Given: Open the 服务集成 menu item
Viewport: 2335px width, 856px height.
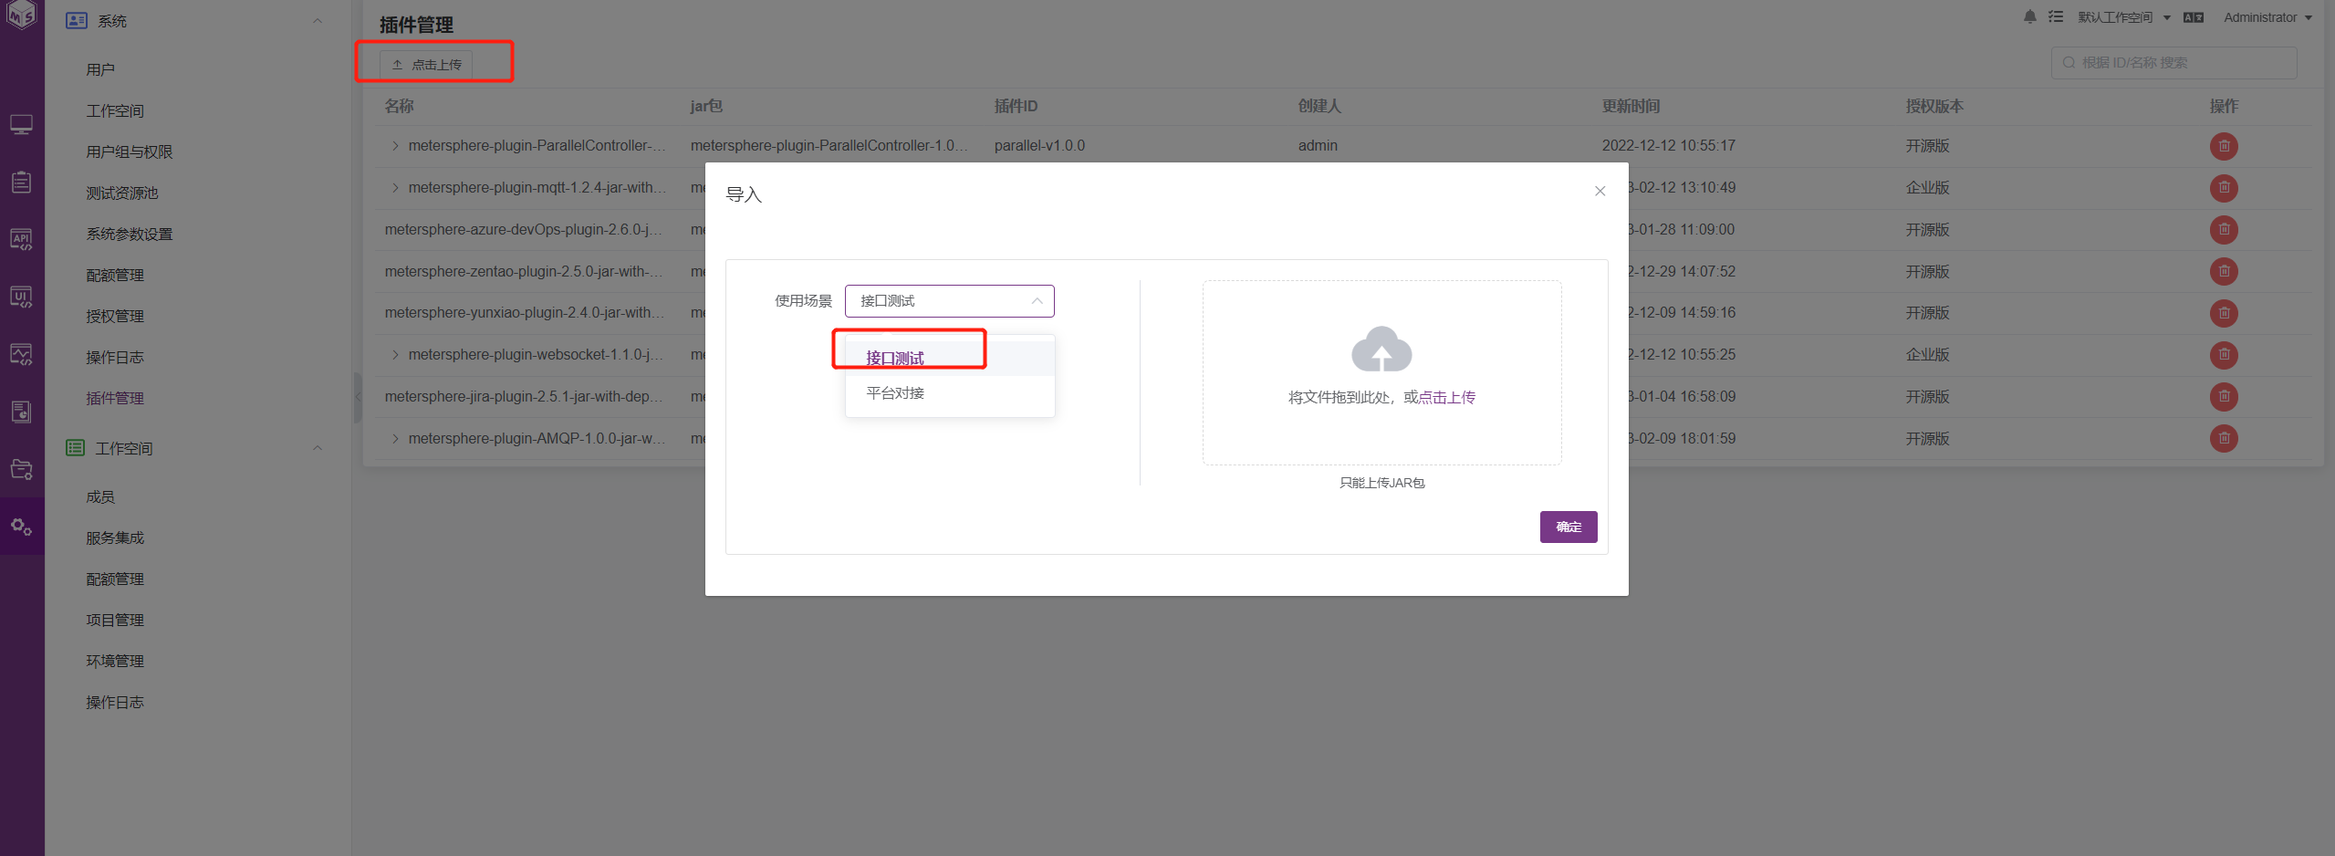Looking at the screenshot, I should [x=113, y=538].
